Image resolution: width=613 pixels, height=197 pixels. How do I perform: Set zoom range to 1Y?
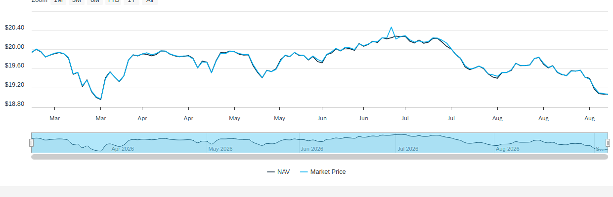coord(131,1)
